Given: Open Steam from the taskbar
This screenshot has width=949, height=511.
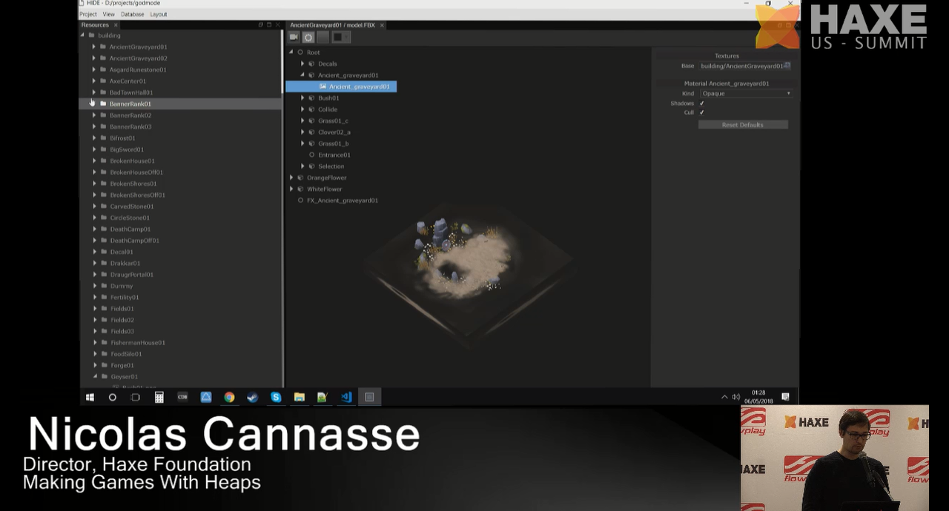Looking at the screenshot, I should pyautogui.click(x=252, y=397).
